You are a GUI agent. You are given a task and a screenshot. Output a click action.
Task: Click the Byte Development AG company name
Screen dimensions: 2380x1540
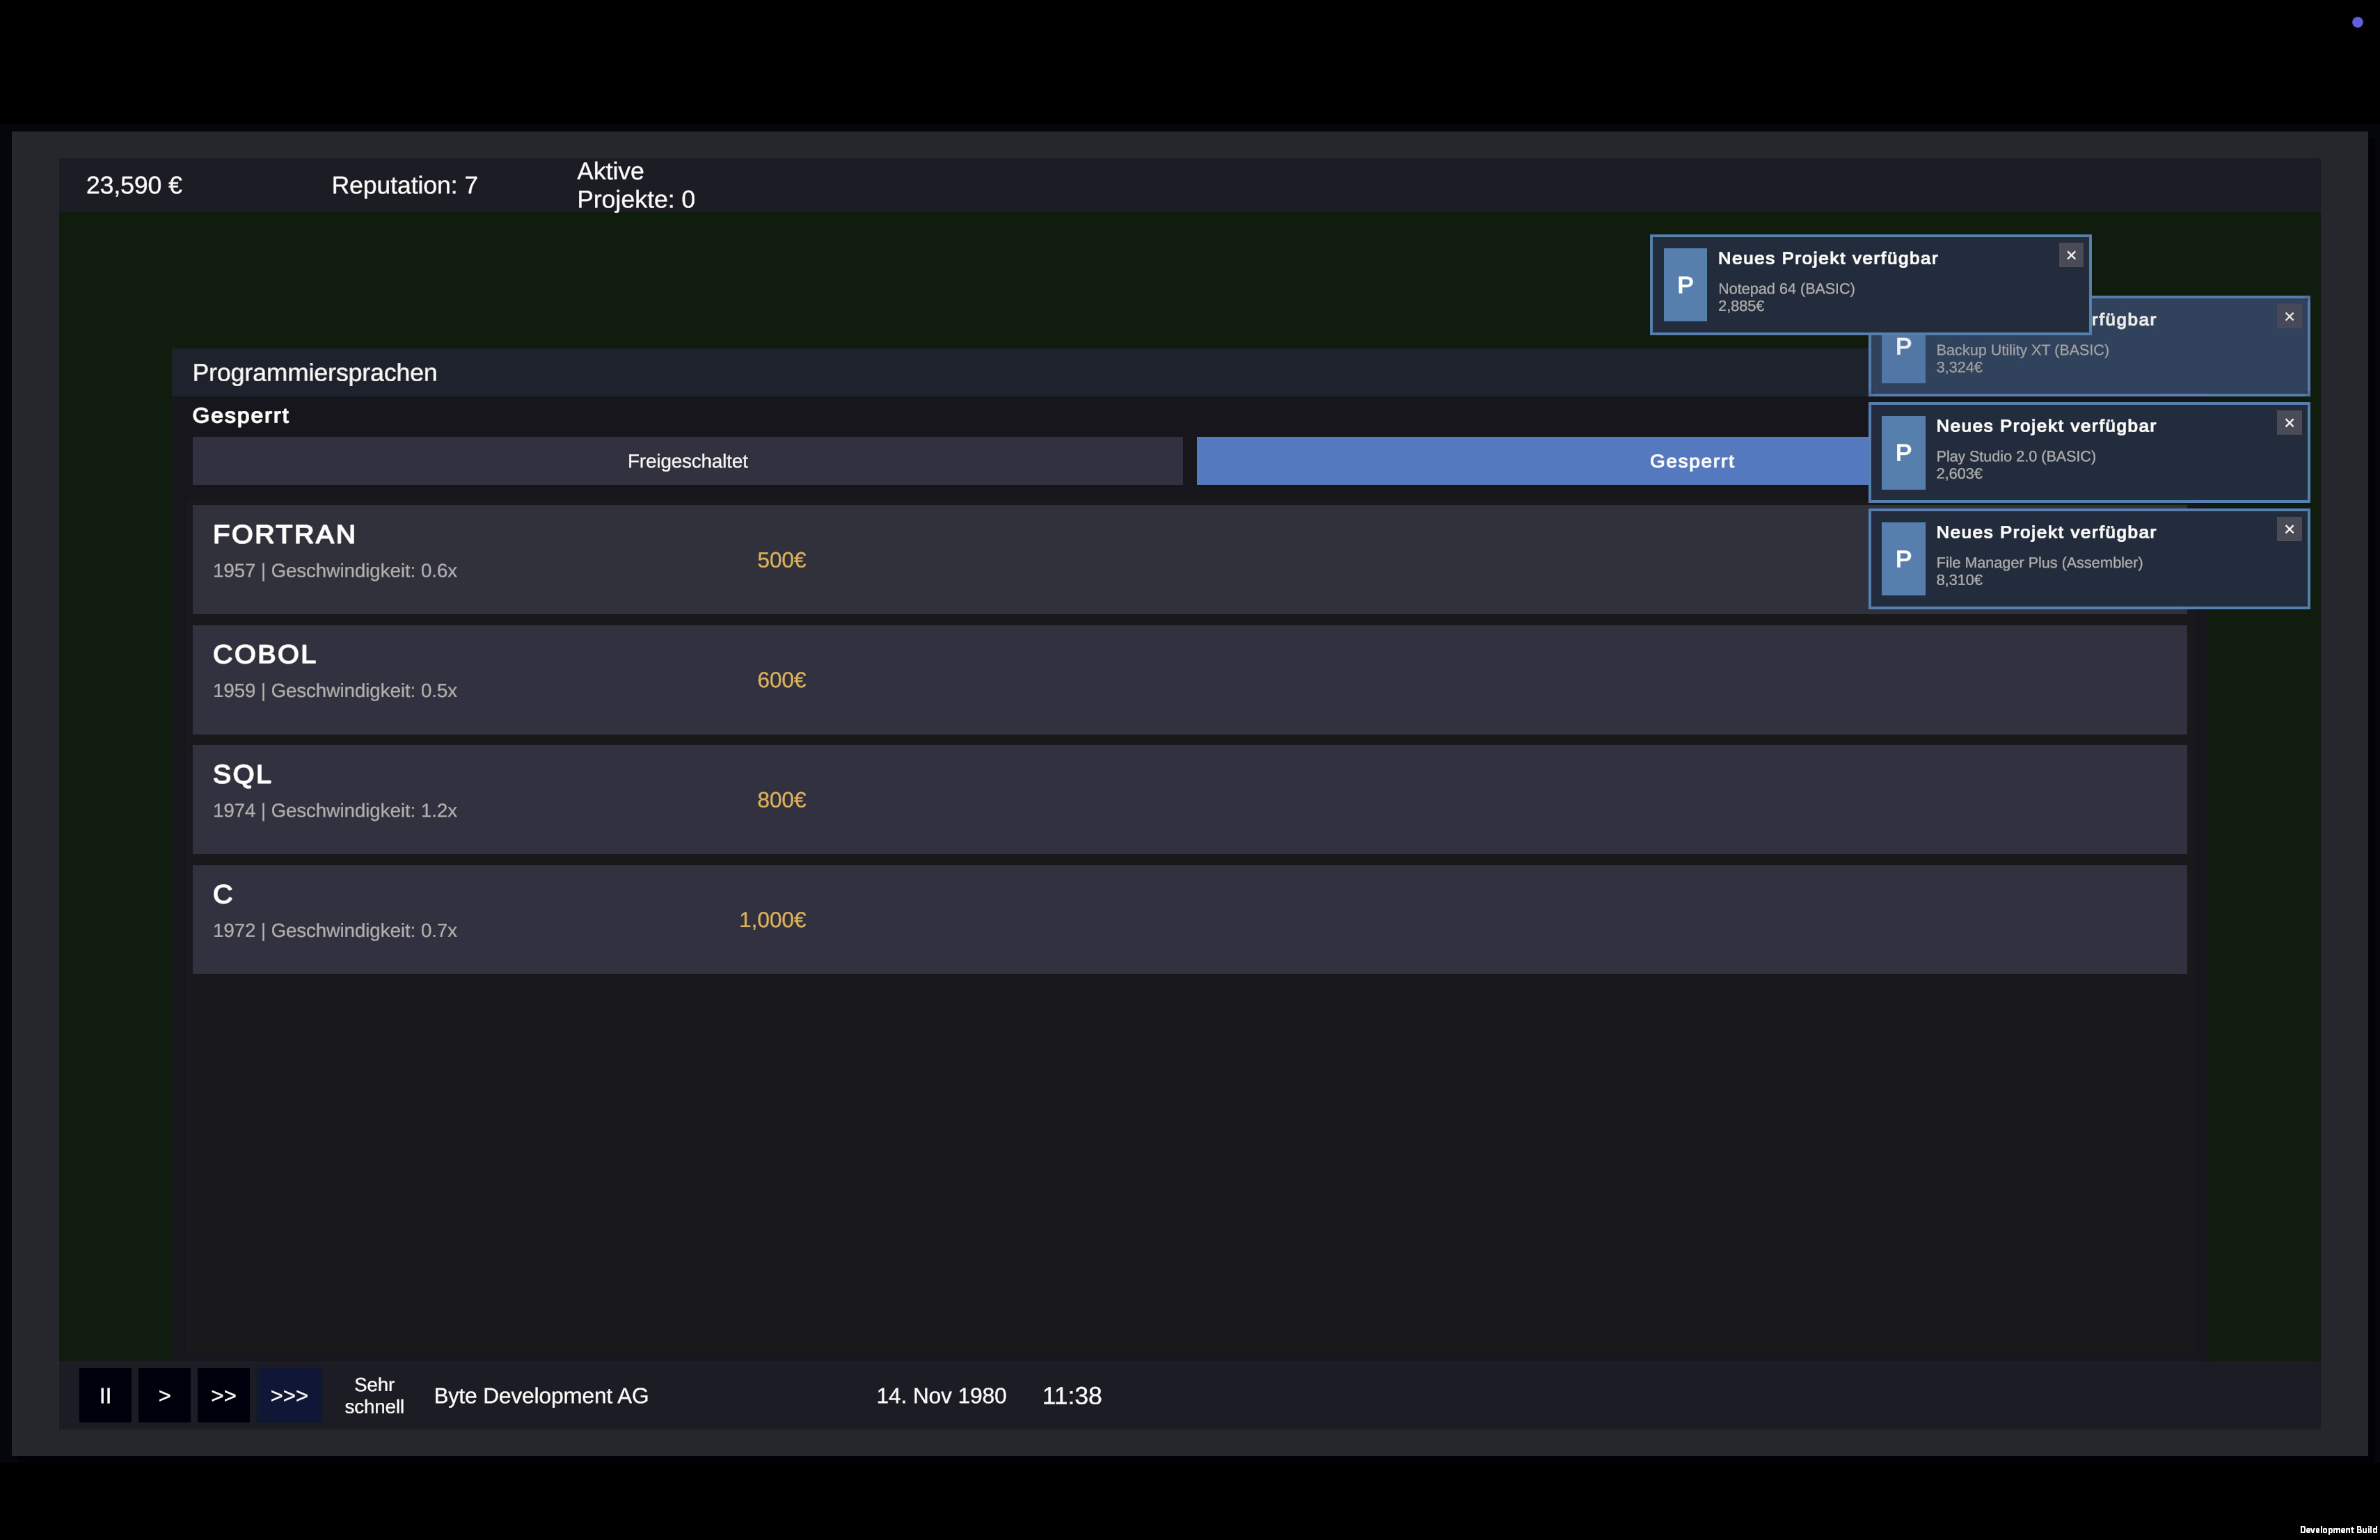(540, 1395)
